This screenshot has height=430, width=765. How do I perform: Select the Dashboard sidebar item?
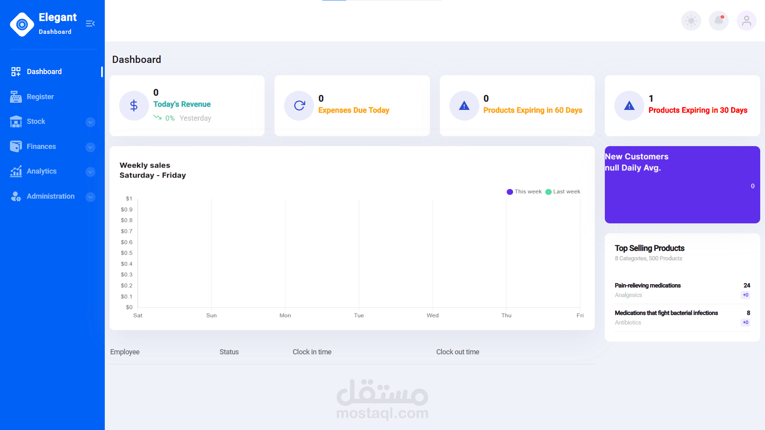click(x=44, y=72)
